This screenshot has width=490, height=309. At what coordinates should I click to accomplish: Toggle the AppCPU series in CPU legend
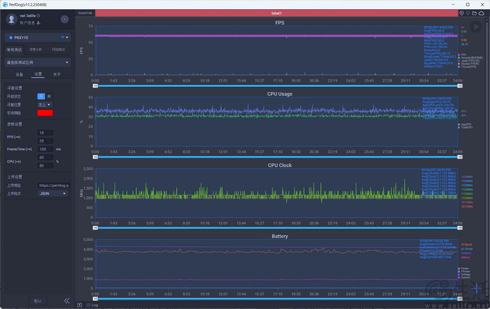coord(465,124)
